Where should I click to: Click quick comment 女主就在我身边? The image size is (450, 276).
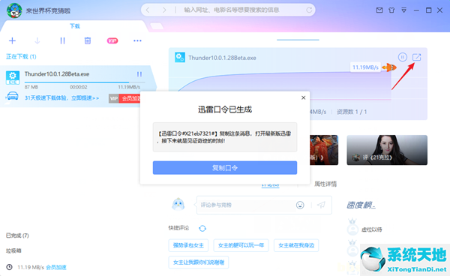[296, 245]
